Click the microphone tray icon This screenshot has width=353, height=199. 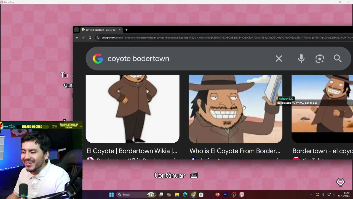pyautogui.click(x=323, y=195)
